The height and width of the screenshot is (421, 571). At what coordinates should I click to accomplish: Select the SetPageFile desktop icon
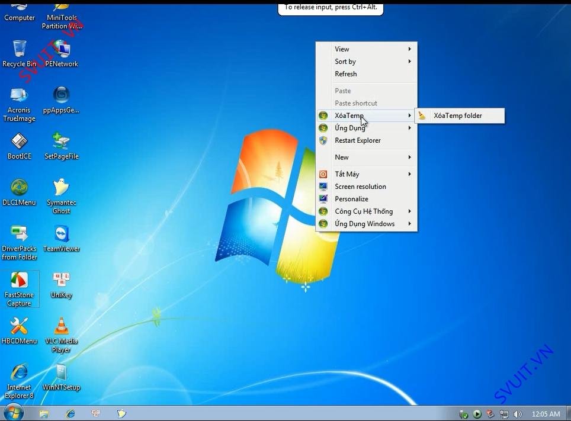(x=62, y=146)
